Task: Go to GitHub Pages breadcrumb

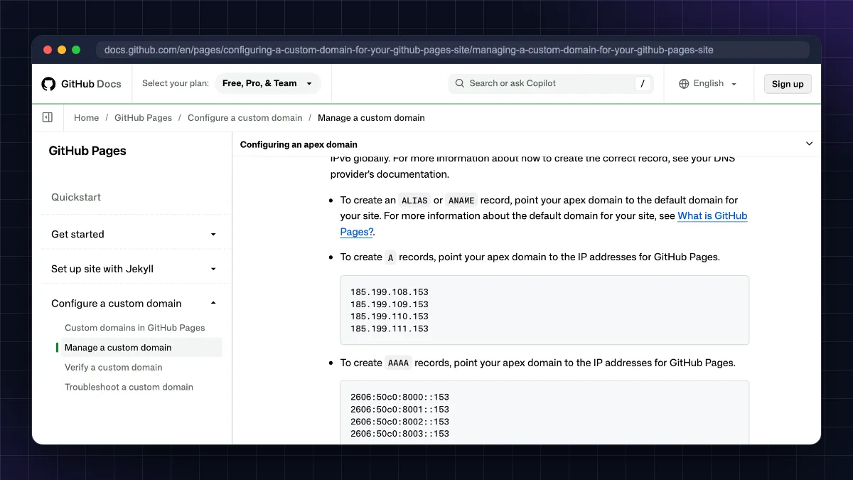Action: [x=143, y=118]
